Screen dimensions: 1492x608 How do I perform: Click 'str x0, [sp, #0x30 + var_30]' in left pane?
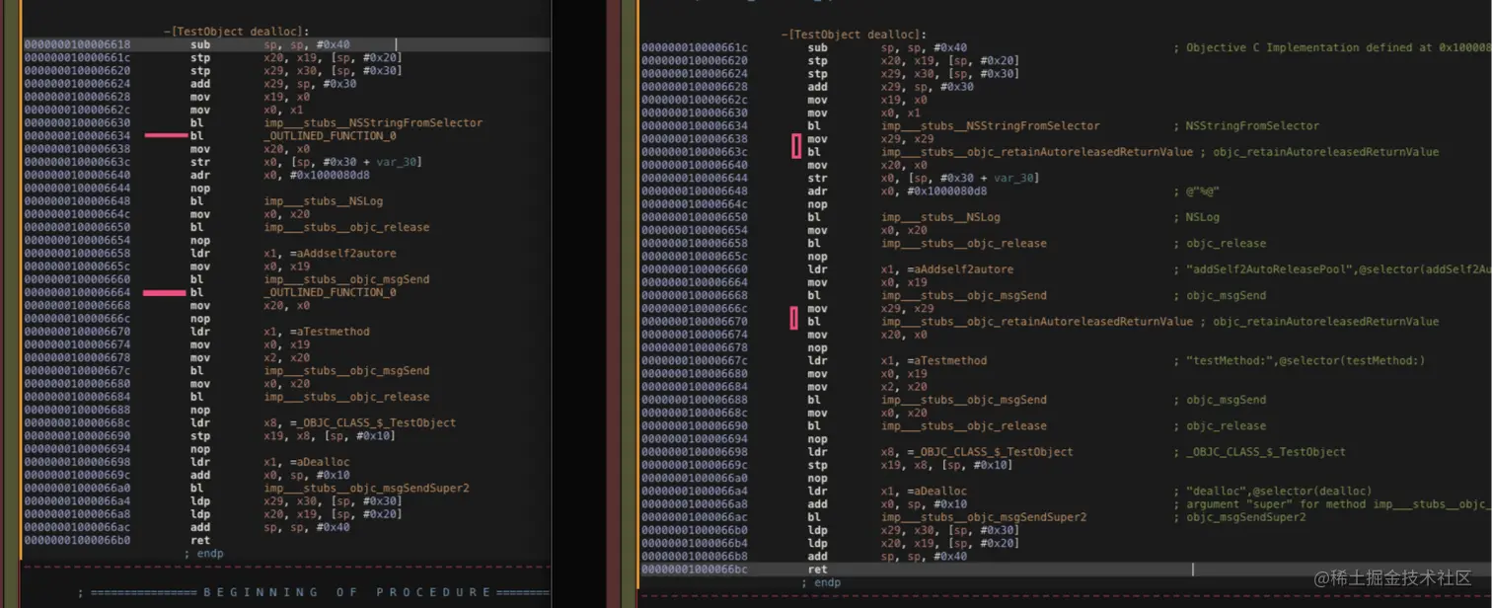click(306, 162)
